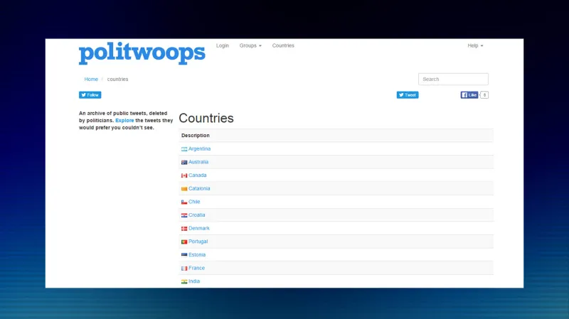Click the Argentina flag icon
The width and height of the screenshot is (569, 319).
pyautogui.click(x=184, y=149)
